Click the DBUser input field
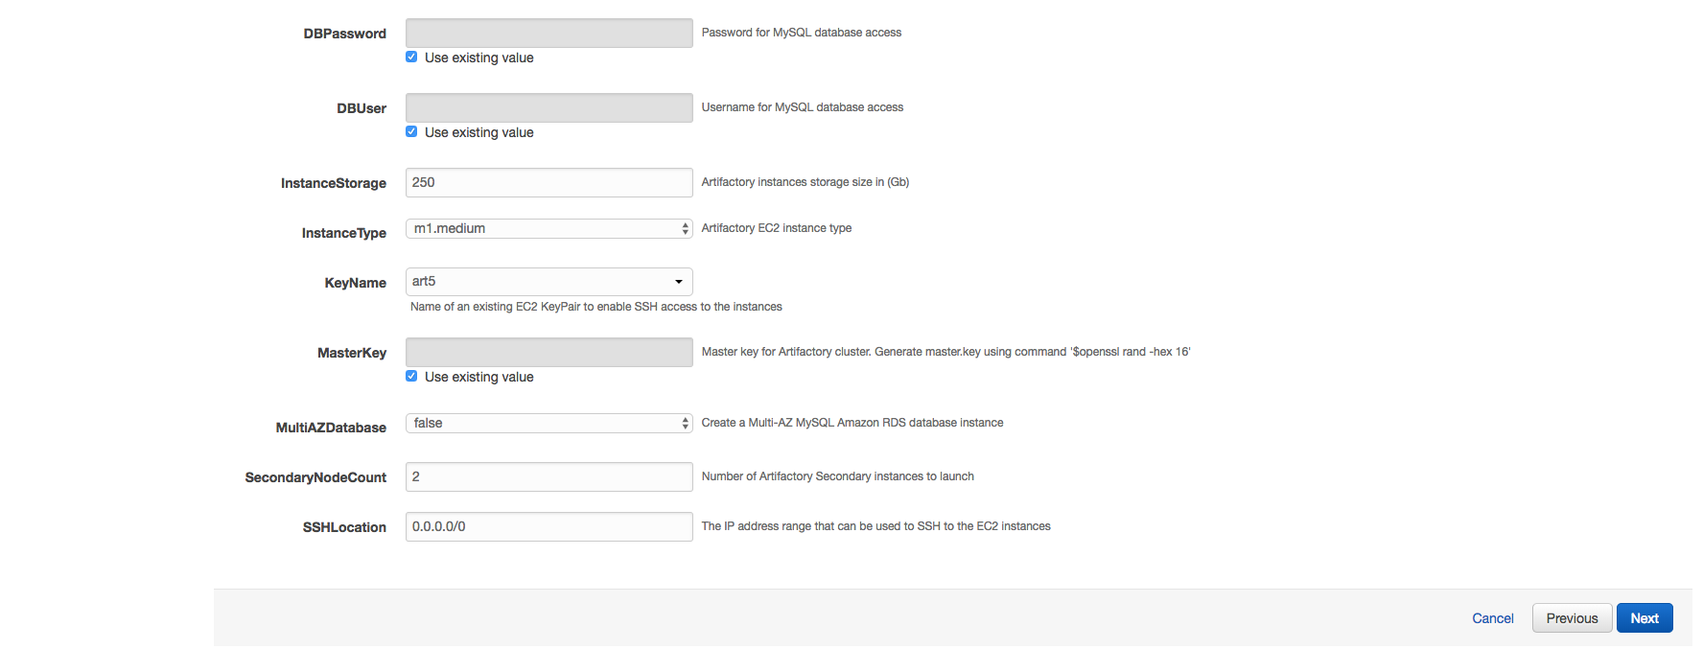This screenshot has height=649, width=1703. click(548, 107)
